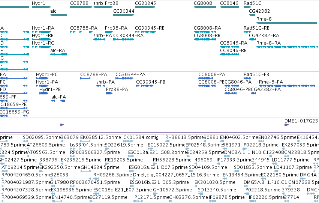Select the GH10572.5prime EST label

pyautogui.click(x=172, y=190)
